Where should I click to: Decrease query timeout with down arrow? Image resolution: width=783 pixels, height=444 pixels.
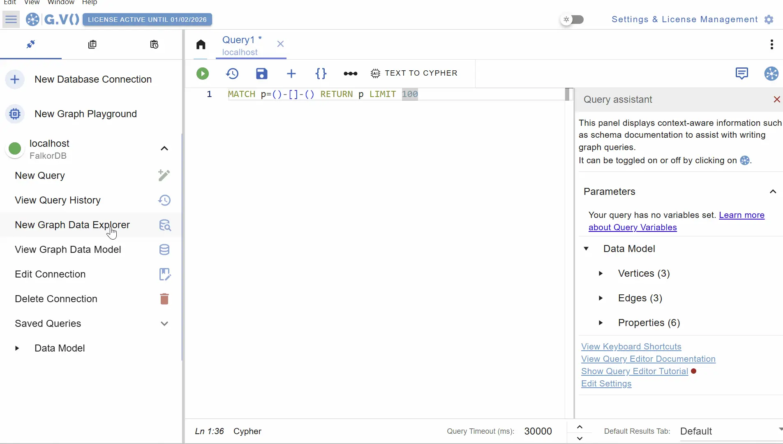point(580,438)
